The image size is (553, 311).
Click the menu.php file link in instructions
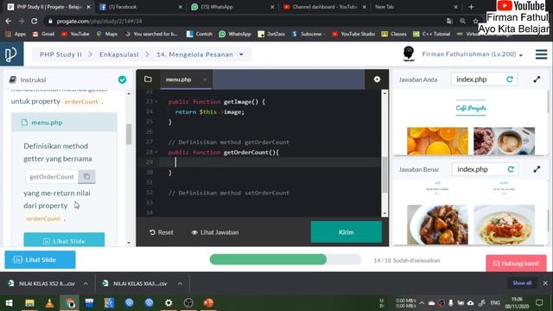coord(47,123)
